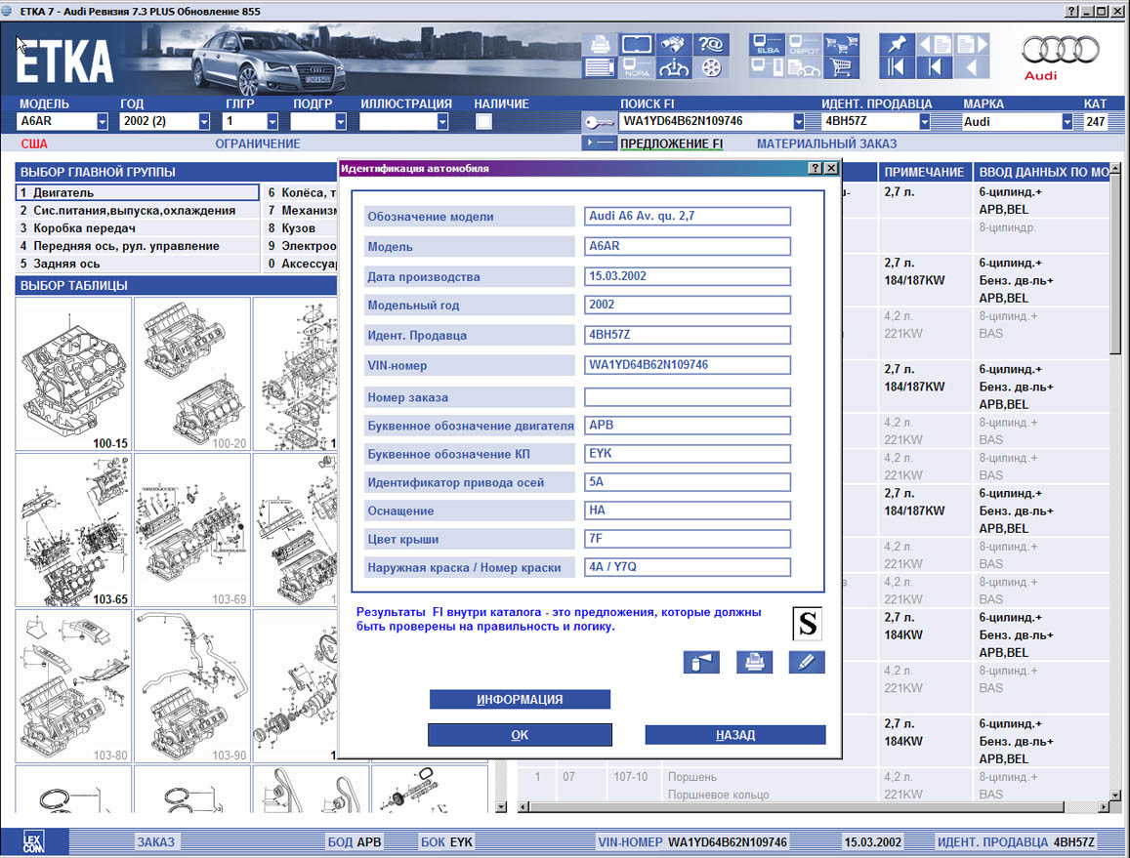Click the ИНФОРМАЦИЯ button

[520, 699]
